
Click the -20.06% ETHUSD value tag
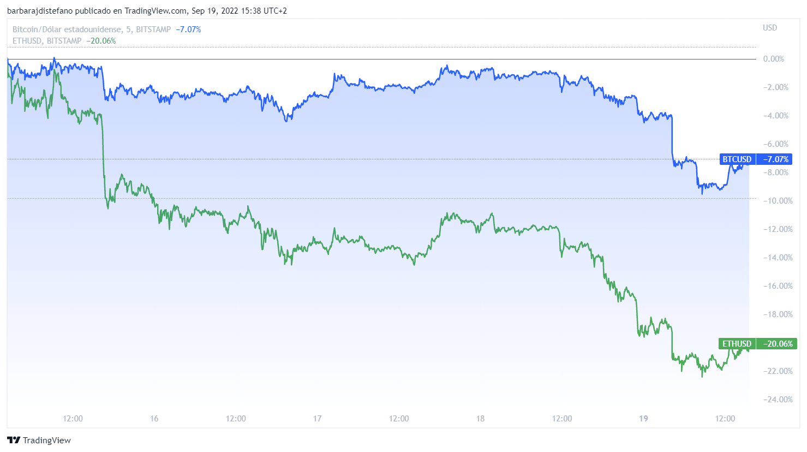[778, 344]
